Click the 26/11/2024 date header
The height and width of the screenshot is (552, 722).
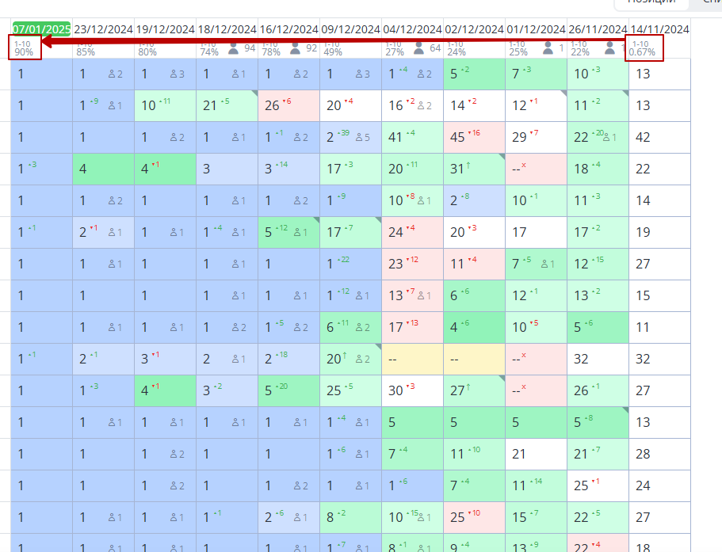[598, 29]
